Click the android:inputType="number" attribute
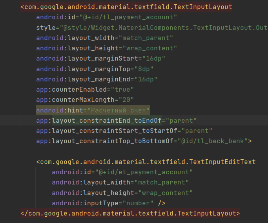This screenshot has width=268, height=223. point(103,203)
